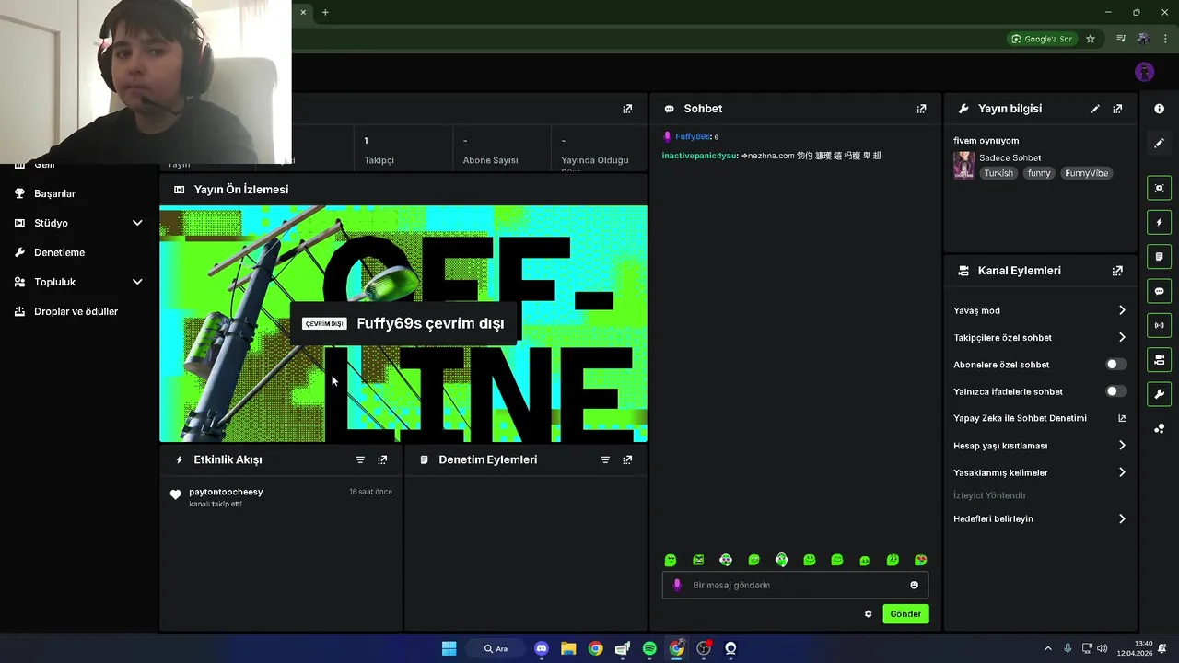
Task: Open Yavaş mod options chevron
Action: click(x=1122, y=310)
